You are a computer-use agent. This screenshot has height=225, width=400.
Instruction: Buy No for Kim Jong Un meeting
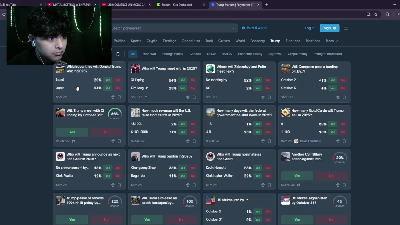[x=193, y=88]
